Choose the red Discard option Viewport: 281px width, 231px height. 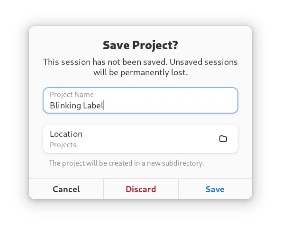pyautogui.click(x=141, y=189)
